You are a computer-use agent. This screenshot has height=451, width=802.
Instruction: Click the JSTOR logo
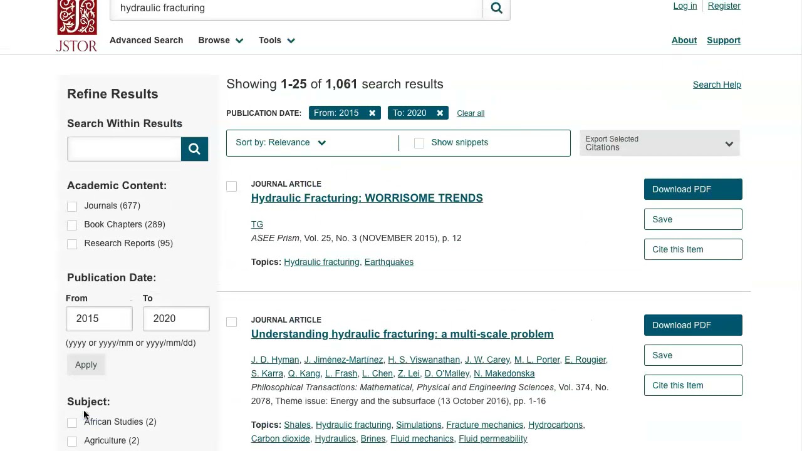coord(77,26)
